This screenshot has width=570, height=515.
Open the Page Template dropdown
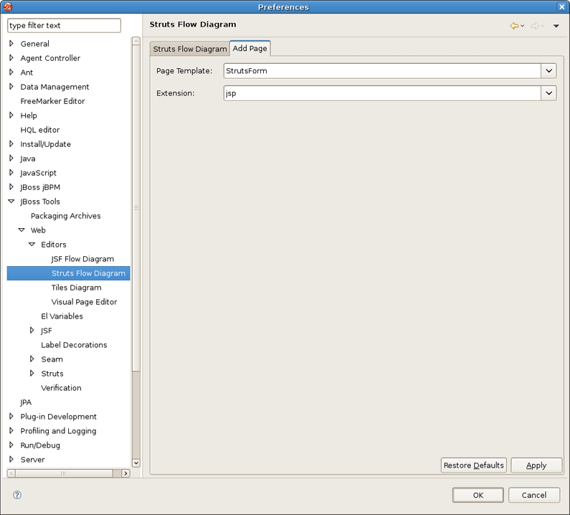point(549,71)
